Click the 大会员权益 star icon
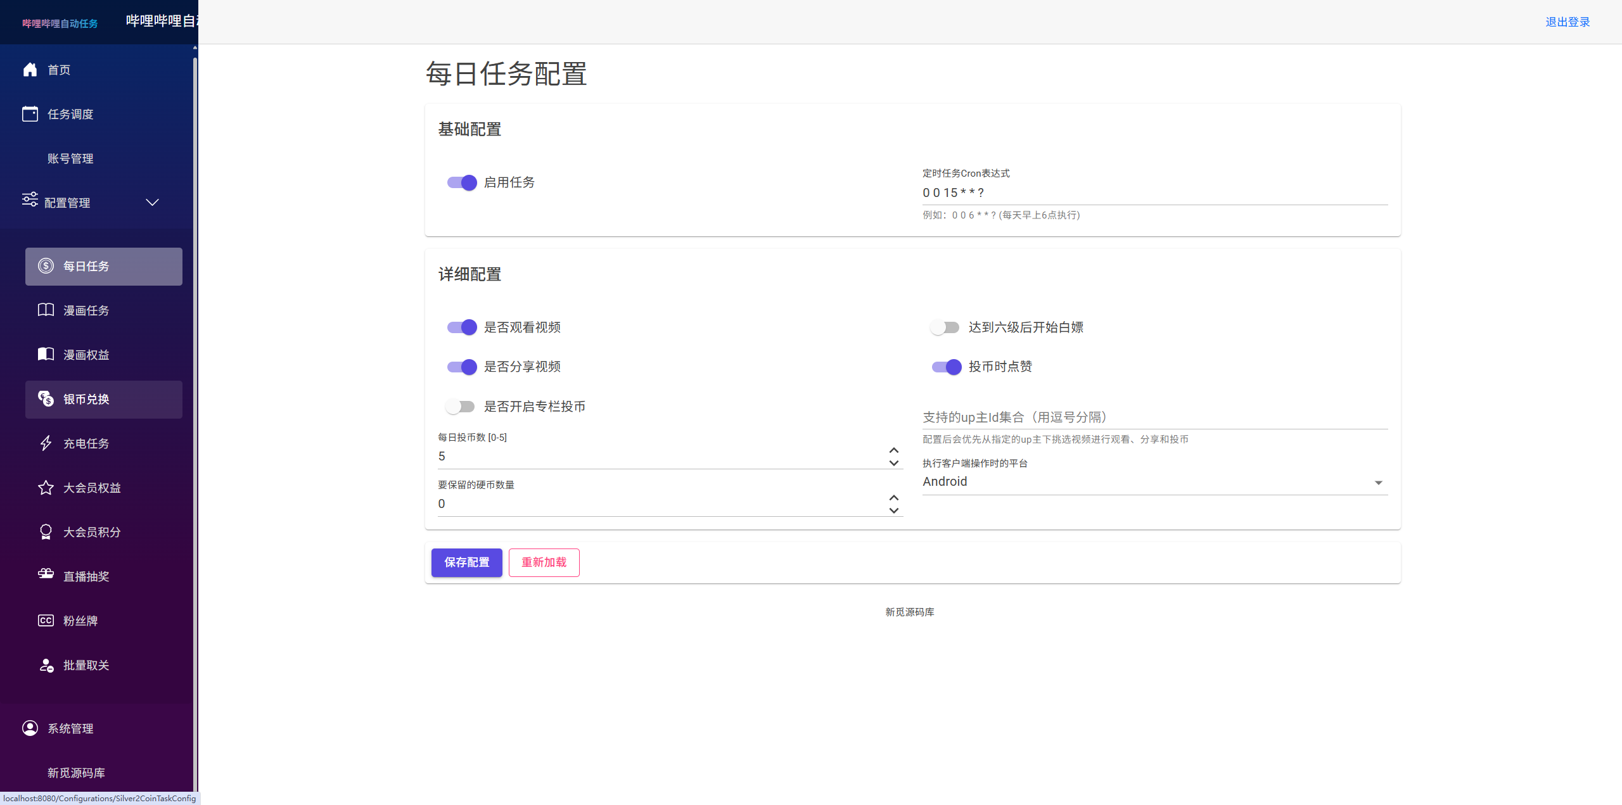 click(45, 488)
